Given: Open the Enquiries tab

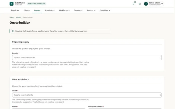Looking at the screenshot, I should tap(15, 10).
